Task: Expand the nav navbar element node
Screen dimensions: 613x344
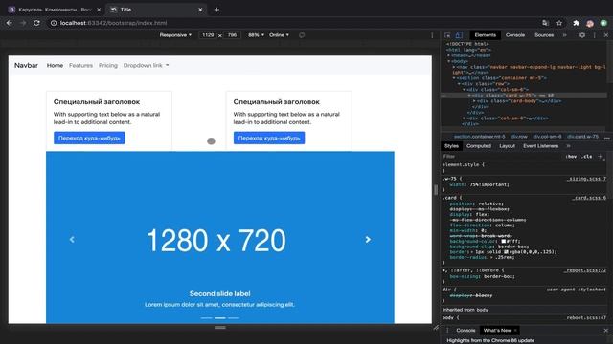Action: tap(454, 67)
